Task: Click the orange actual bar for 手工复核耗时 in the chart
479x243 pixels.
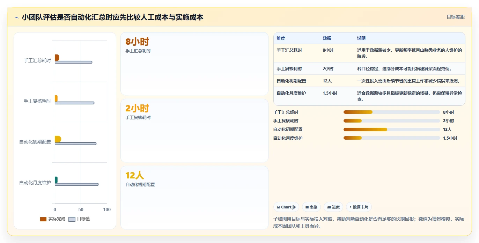Action: (x=56, y=98)
